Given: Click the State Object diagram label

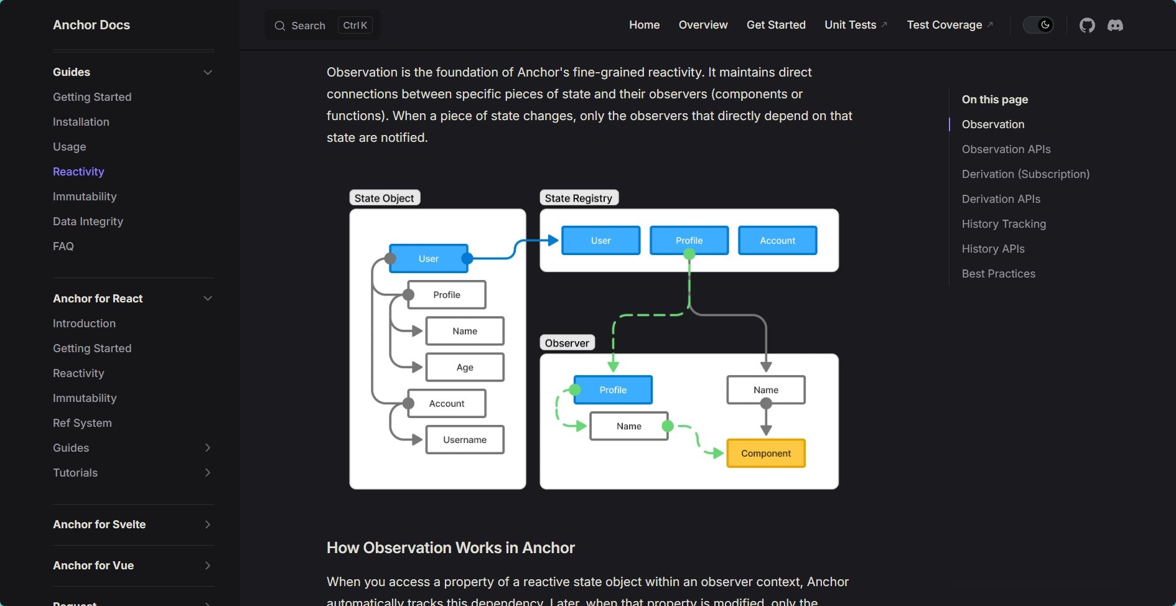Looking at the screenshot, I should click(385, 198).
